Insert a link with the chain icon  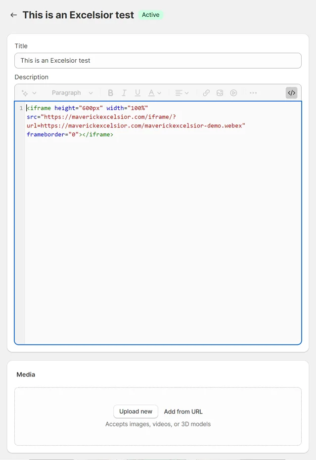coord(206,93)
